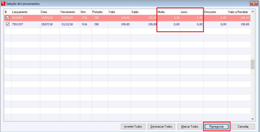Uncheck the checkbox for lançamento 7551337
Screen dimensions: 260x132
(x=7, y=24)
